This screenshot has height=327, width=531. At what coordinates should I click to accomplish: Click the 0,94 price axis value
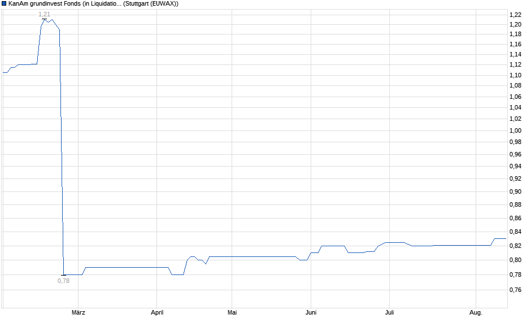point(515,166)
